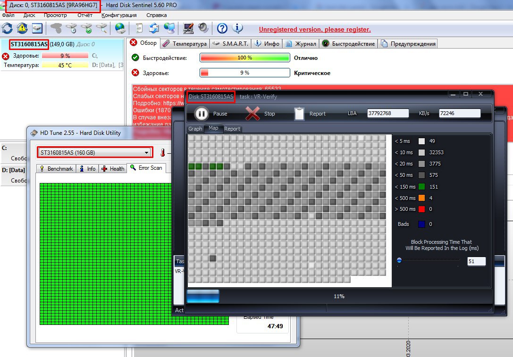Click the globe and monitor network icon
The height and width of the screenshot is (357, 513).
(x=169, y=28)
